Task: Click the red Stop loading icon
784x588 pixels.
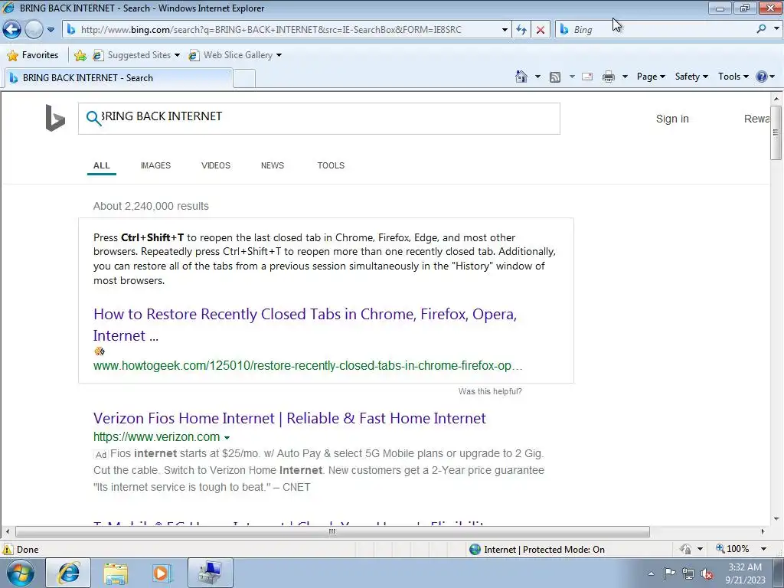Action: pyautogui.click(x=541, y=30)
